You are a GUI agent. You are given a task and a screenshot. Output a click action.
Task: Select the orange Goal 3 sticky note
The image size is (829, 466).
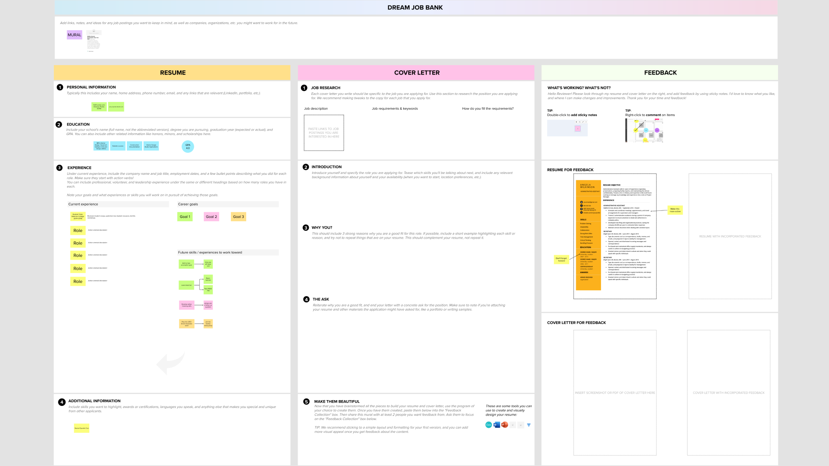pyautogui.click(x=238, y=217)
